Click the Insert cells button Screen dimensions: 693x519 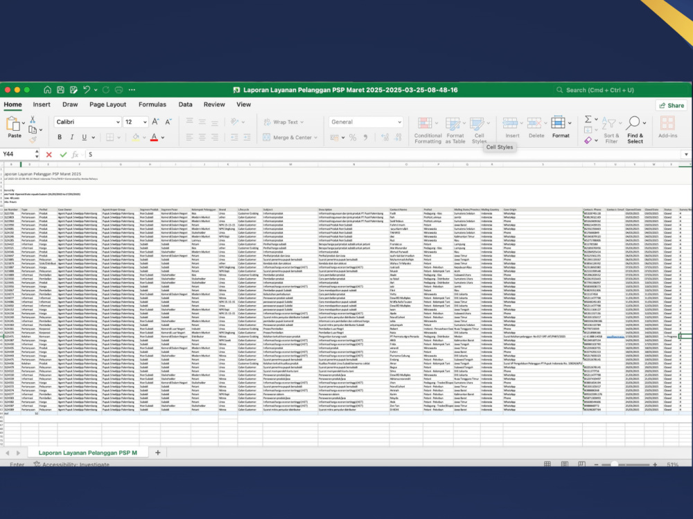[512, 128]
